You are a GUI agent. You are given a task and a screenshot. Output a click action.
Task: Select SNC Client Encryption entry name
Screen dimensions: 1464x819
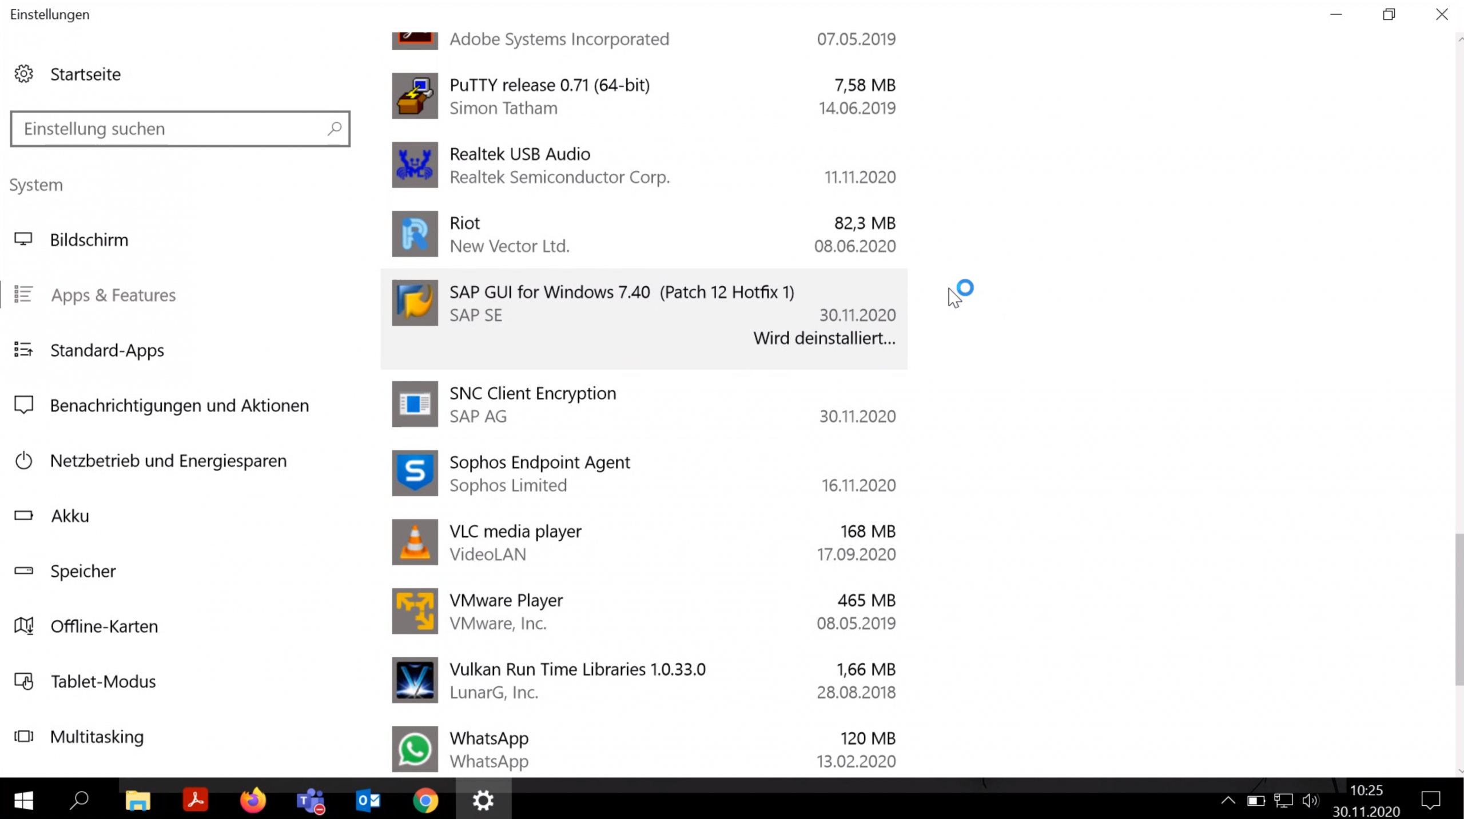532,393
